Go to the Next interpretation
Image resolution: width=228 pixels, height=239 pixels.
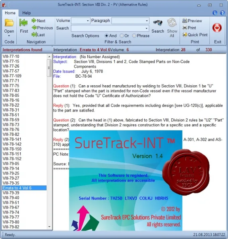click(x=38, y=21)
